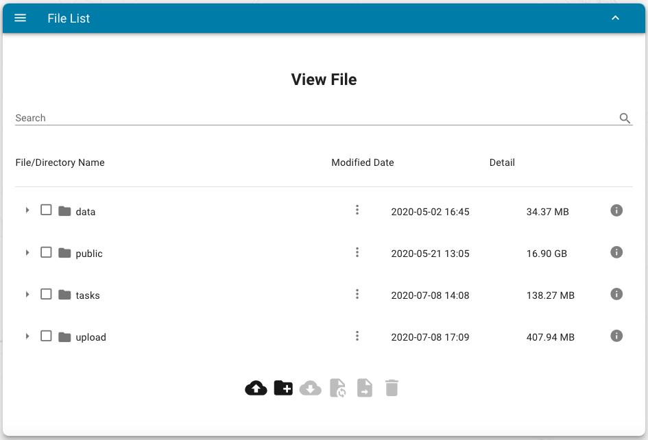
Task: Click the date 2020-07-08 14:08
Action: [x=430, y=295]
